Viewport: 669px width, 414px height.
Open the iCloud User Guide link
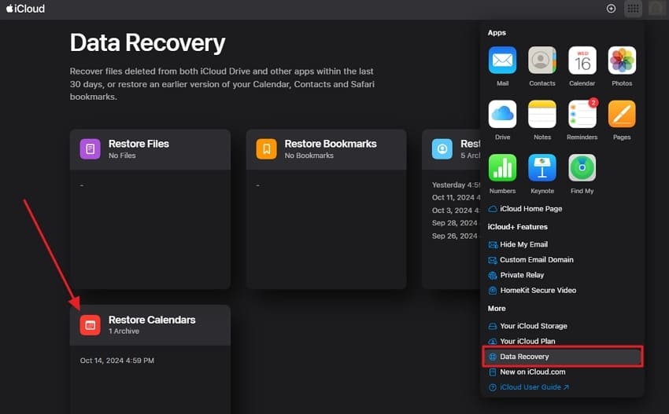(x=528, y=387)
